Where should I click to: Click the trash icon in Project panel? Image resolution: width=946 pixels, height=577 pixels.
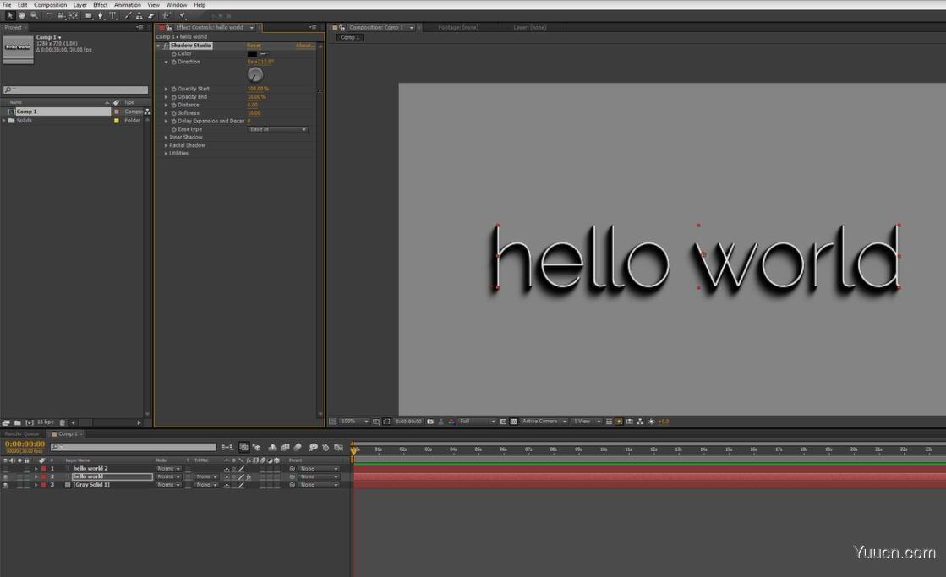click(x=63, y=422)
